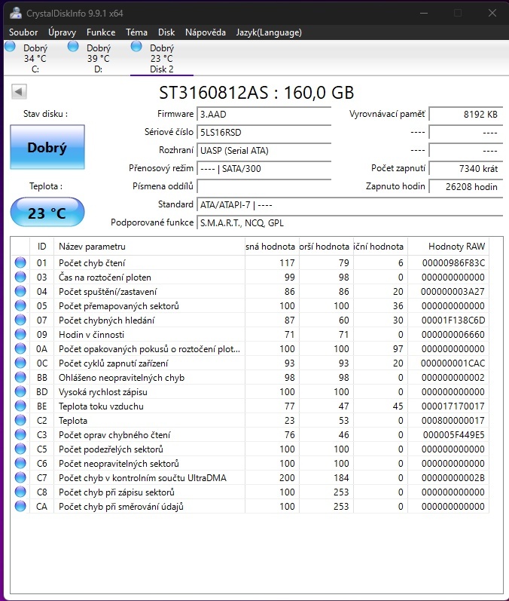Click status icon for Počet přemapovaných sektorů

[x=20, y=305]
